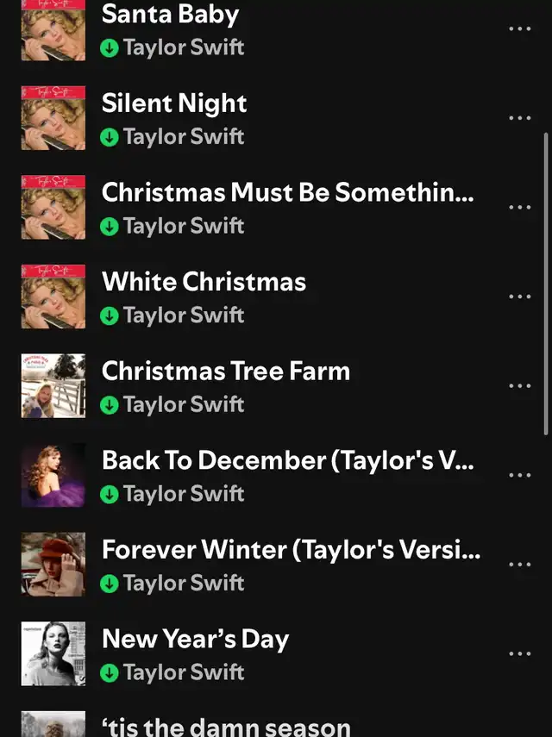The image size is (552, 737).
Task: Click the Christmas Tree Farm album cover
Action: 53,385
